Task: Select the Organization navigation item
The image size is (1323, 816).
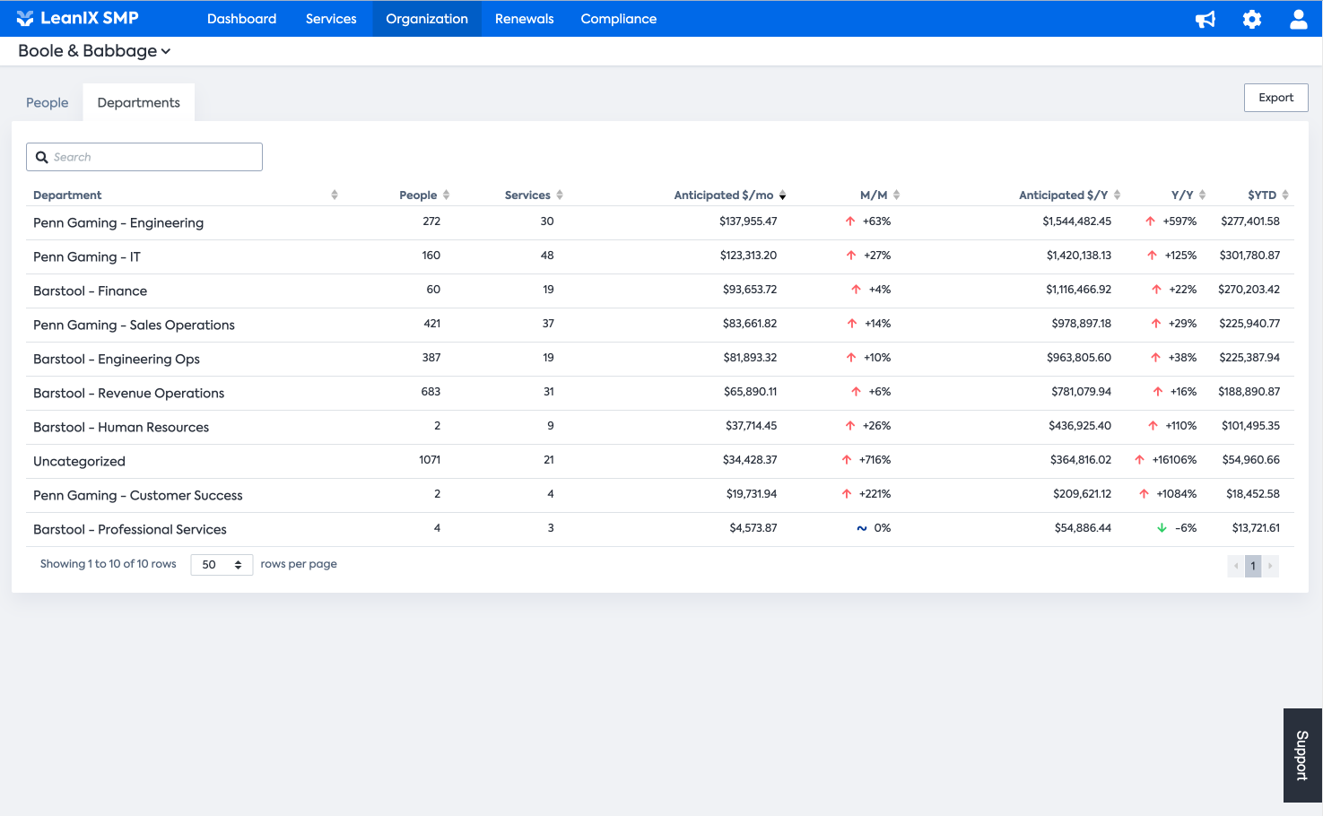Action: pos(427,19)
